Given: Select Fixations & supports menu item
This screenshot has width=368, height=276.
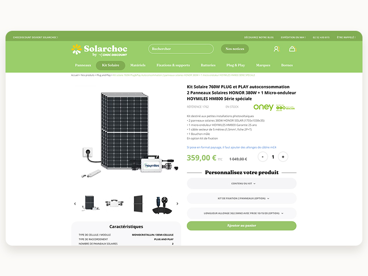Looking at the screenshot, I should pos(173,65).
